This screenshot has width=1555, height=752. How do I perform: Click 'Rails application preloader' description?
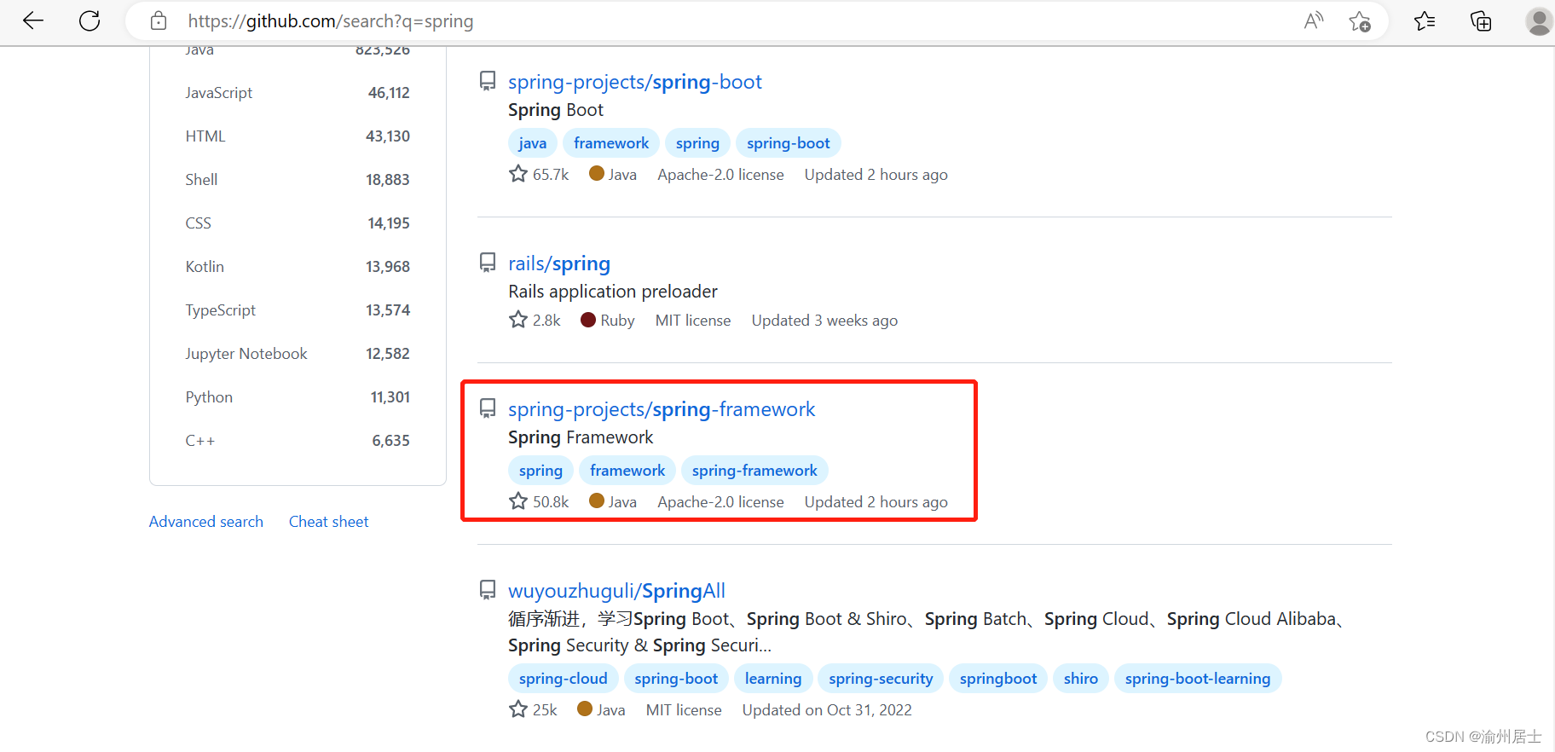(x=613, y=292)
